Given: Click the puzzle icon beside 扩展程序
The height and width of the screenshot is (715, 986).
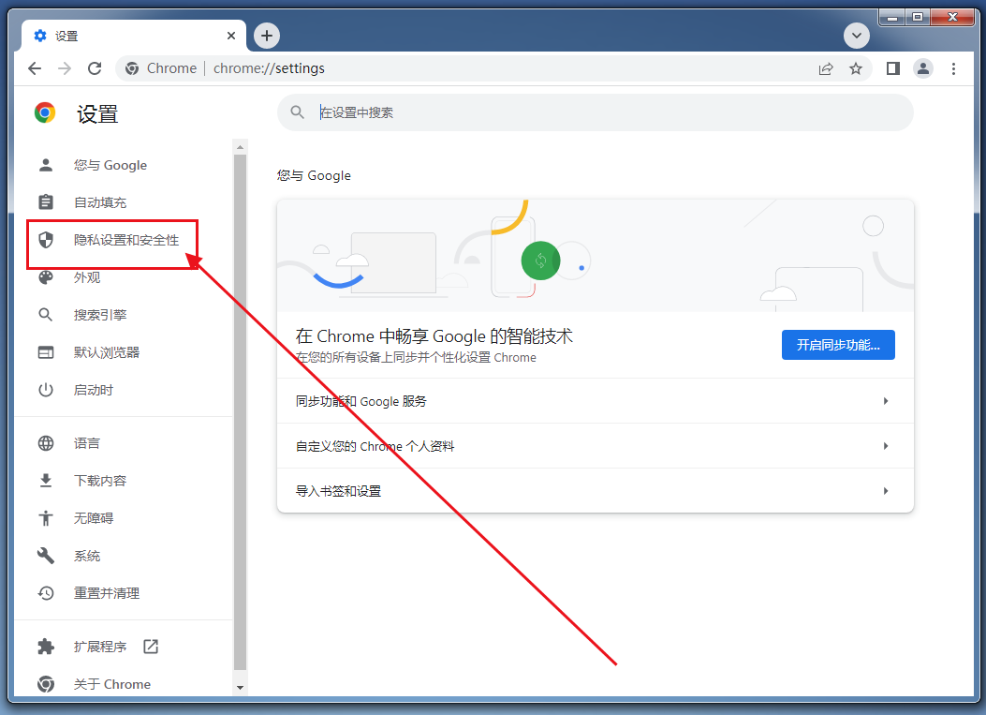Looking at the screenshot, I should 46,647.
